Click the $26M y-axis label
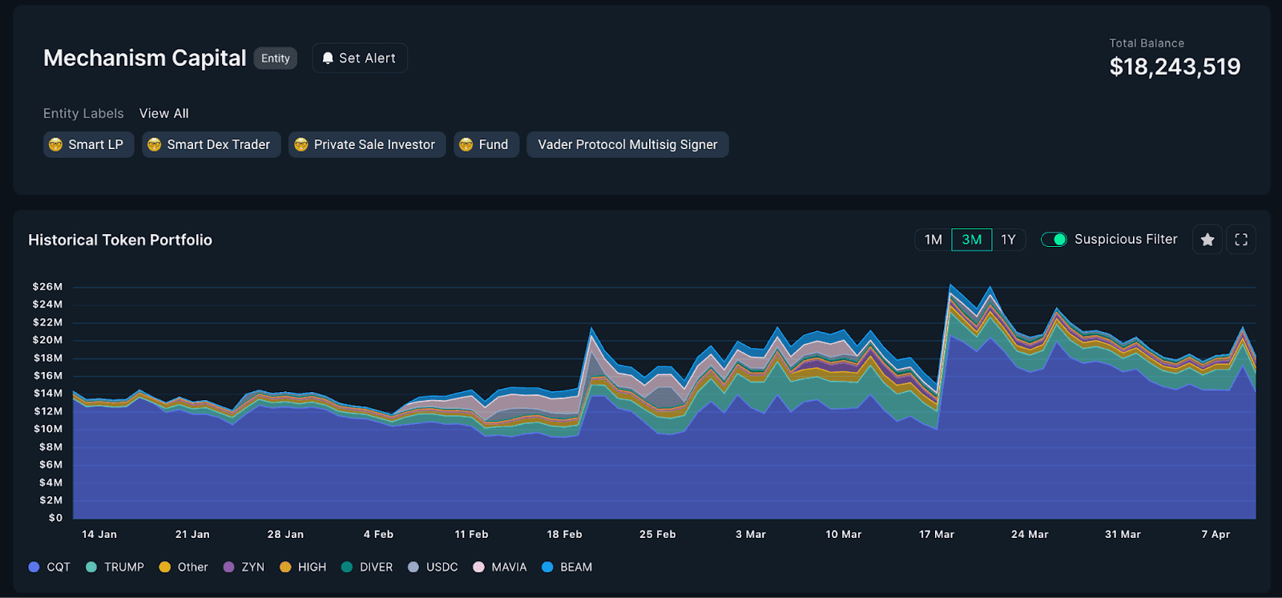The width and height of the screenshot is (1282, 598). click(x=47, y=286)
